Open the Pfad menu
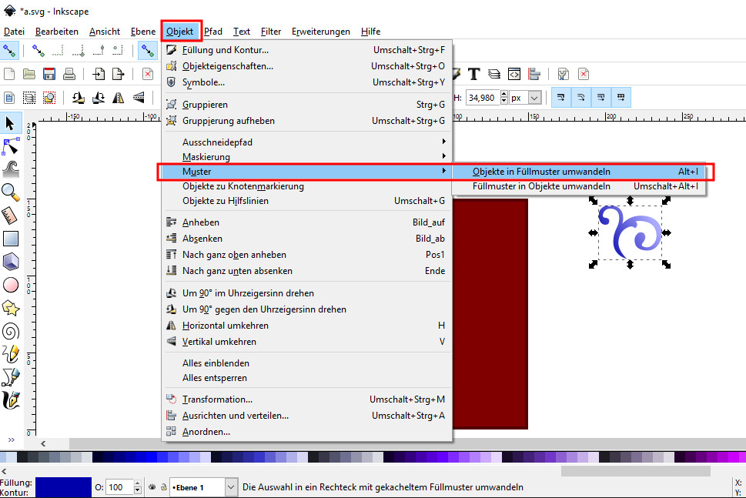Screen dimensions: 746x498 click(213, 32)
